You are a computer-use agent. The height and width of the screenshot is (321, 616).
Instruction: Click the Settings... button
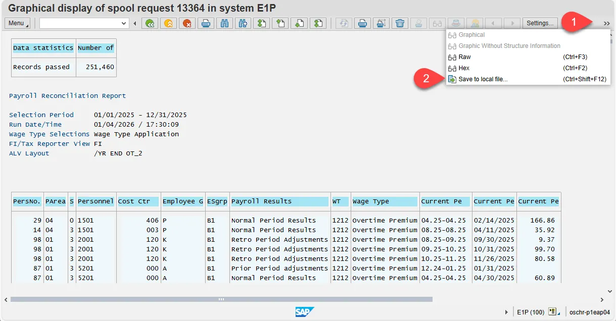tap(540, 23)
